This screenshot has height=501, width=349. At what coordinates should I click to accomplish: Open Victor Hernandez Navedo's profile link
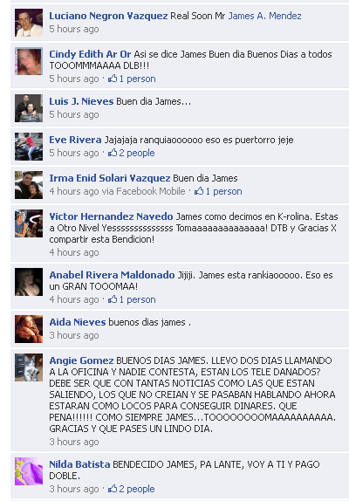click(x=111, y=216)
